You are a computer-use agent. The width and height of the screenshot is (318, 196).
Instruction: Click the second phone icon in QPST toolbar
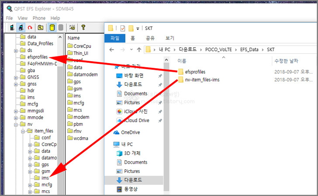coord(21,28)
